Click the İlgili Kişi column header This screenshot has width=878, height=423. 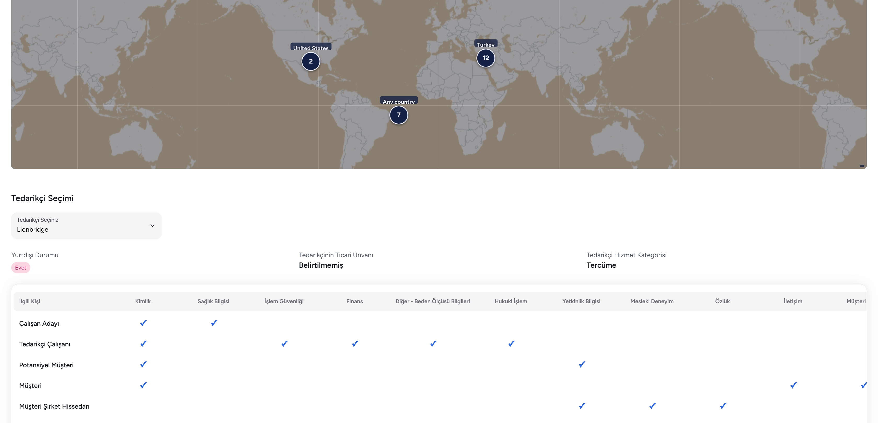tap(30, 301)
